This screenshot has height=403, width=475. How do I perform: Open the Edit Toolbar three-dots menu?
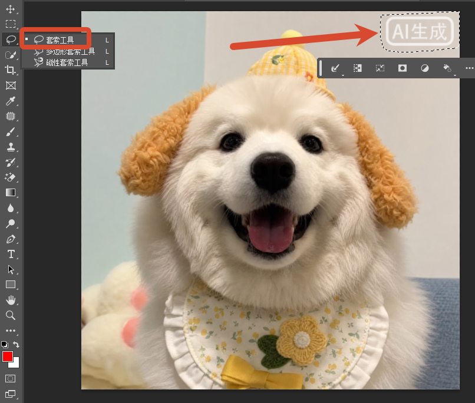pos(10,331)
